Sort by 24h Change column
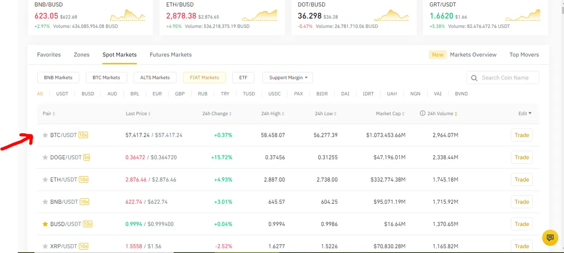The image size is (564, 253). point(217,114)
